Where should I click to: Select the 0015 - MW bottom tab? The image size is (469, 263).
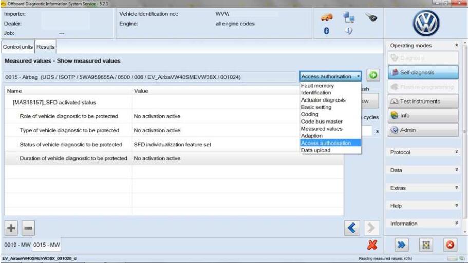click(46, 245)
